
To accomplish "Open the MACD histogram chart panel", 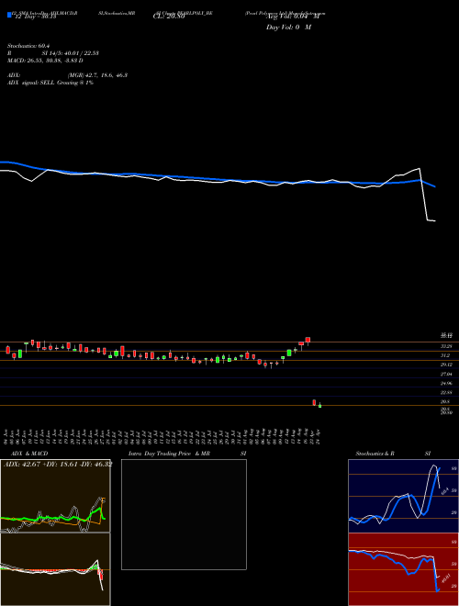I will (55, 569).
